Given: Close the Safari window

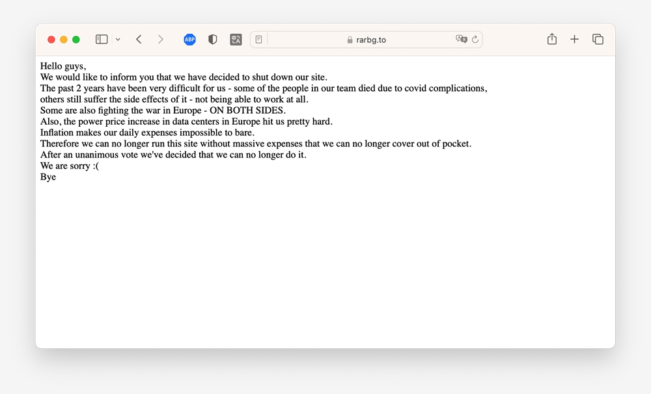Looking at the screenshot, I should point(51,40).
